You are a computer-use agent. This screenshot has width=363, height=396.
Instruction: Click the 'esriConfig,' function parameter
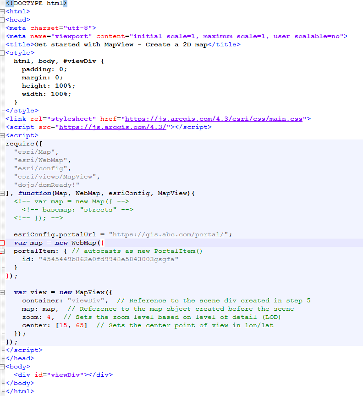point(131,193)
